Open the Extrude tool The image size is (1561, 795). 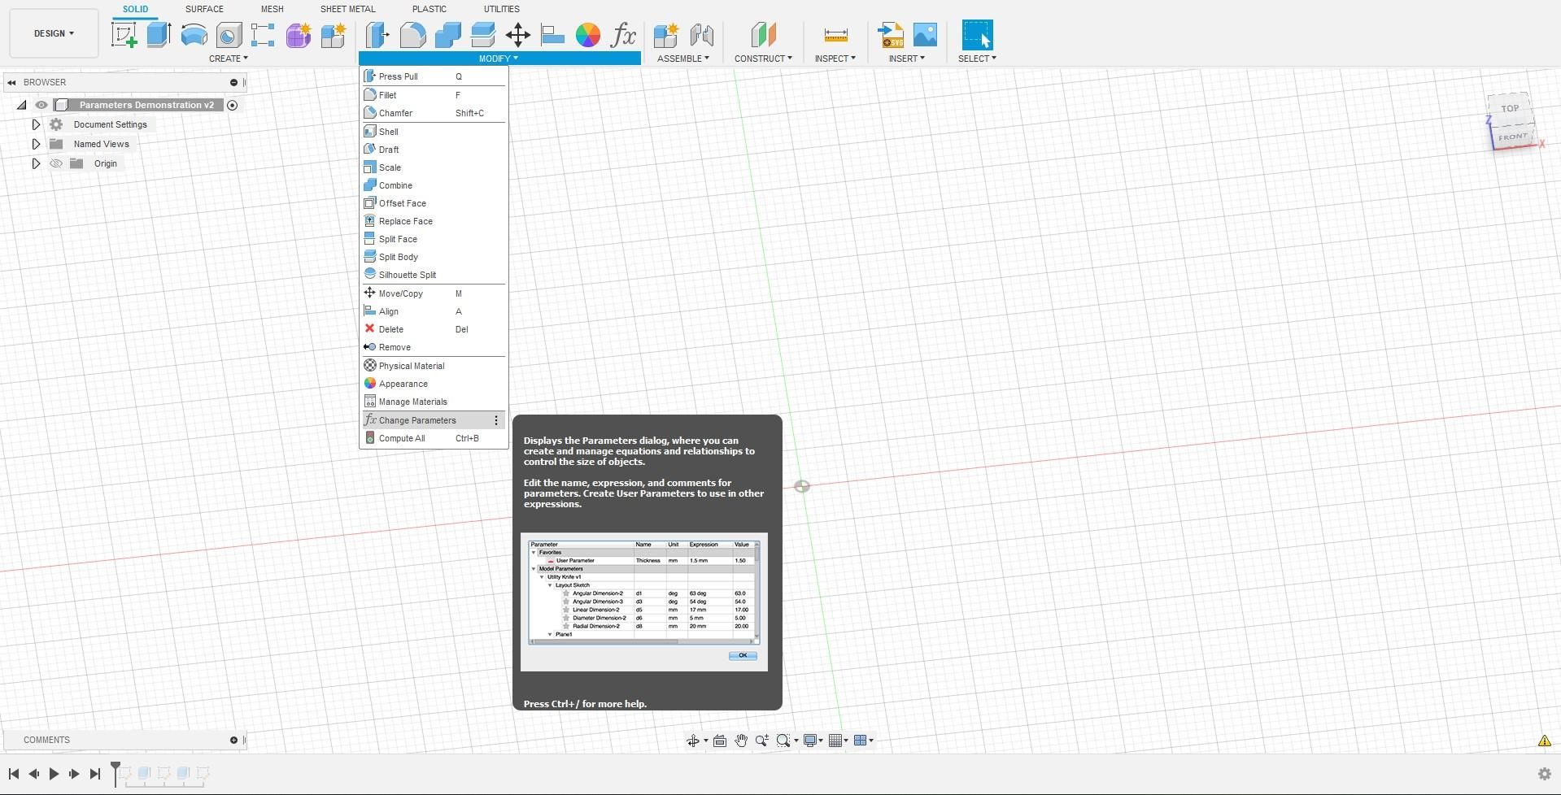tap(158, 34)
